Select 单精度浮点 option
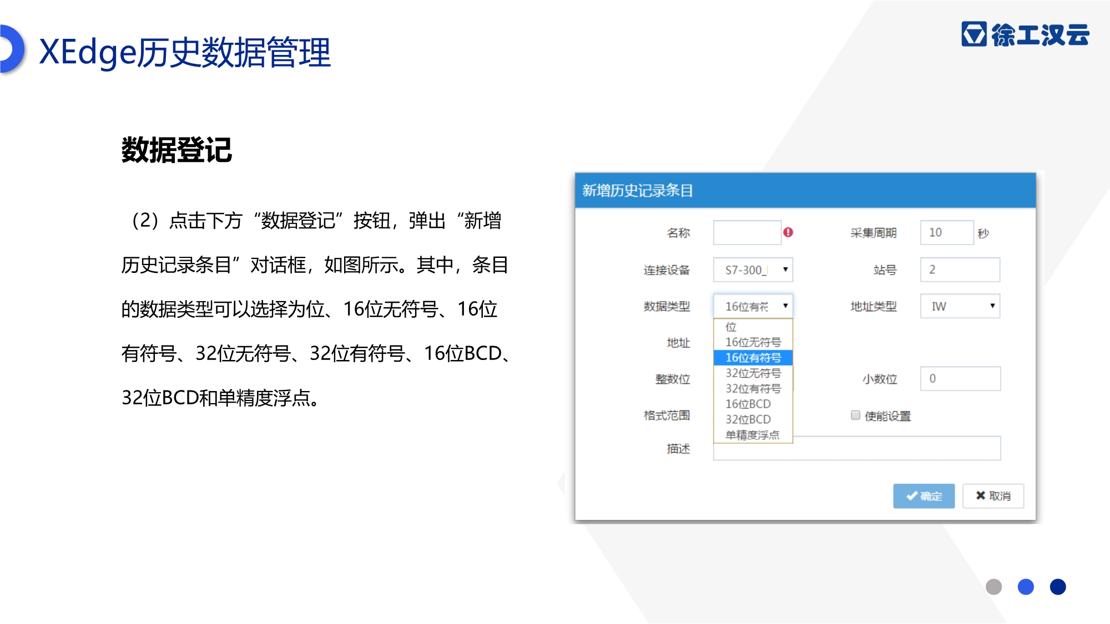 click(x=753, y=435)
